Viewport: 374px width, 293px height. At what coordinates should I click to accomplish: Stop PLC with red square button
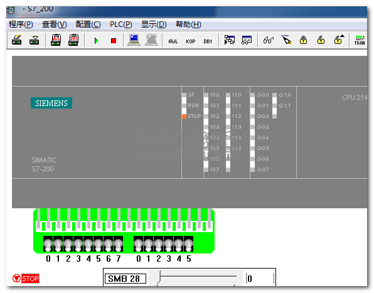tap(114, 41)
